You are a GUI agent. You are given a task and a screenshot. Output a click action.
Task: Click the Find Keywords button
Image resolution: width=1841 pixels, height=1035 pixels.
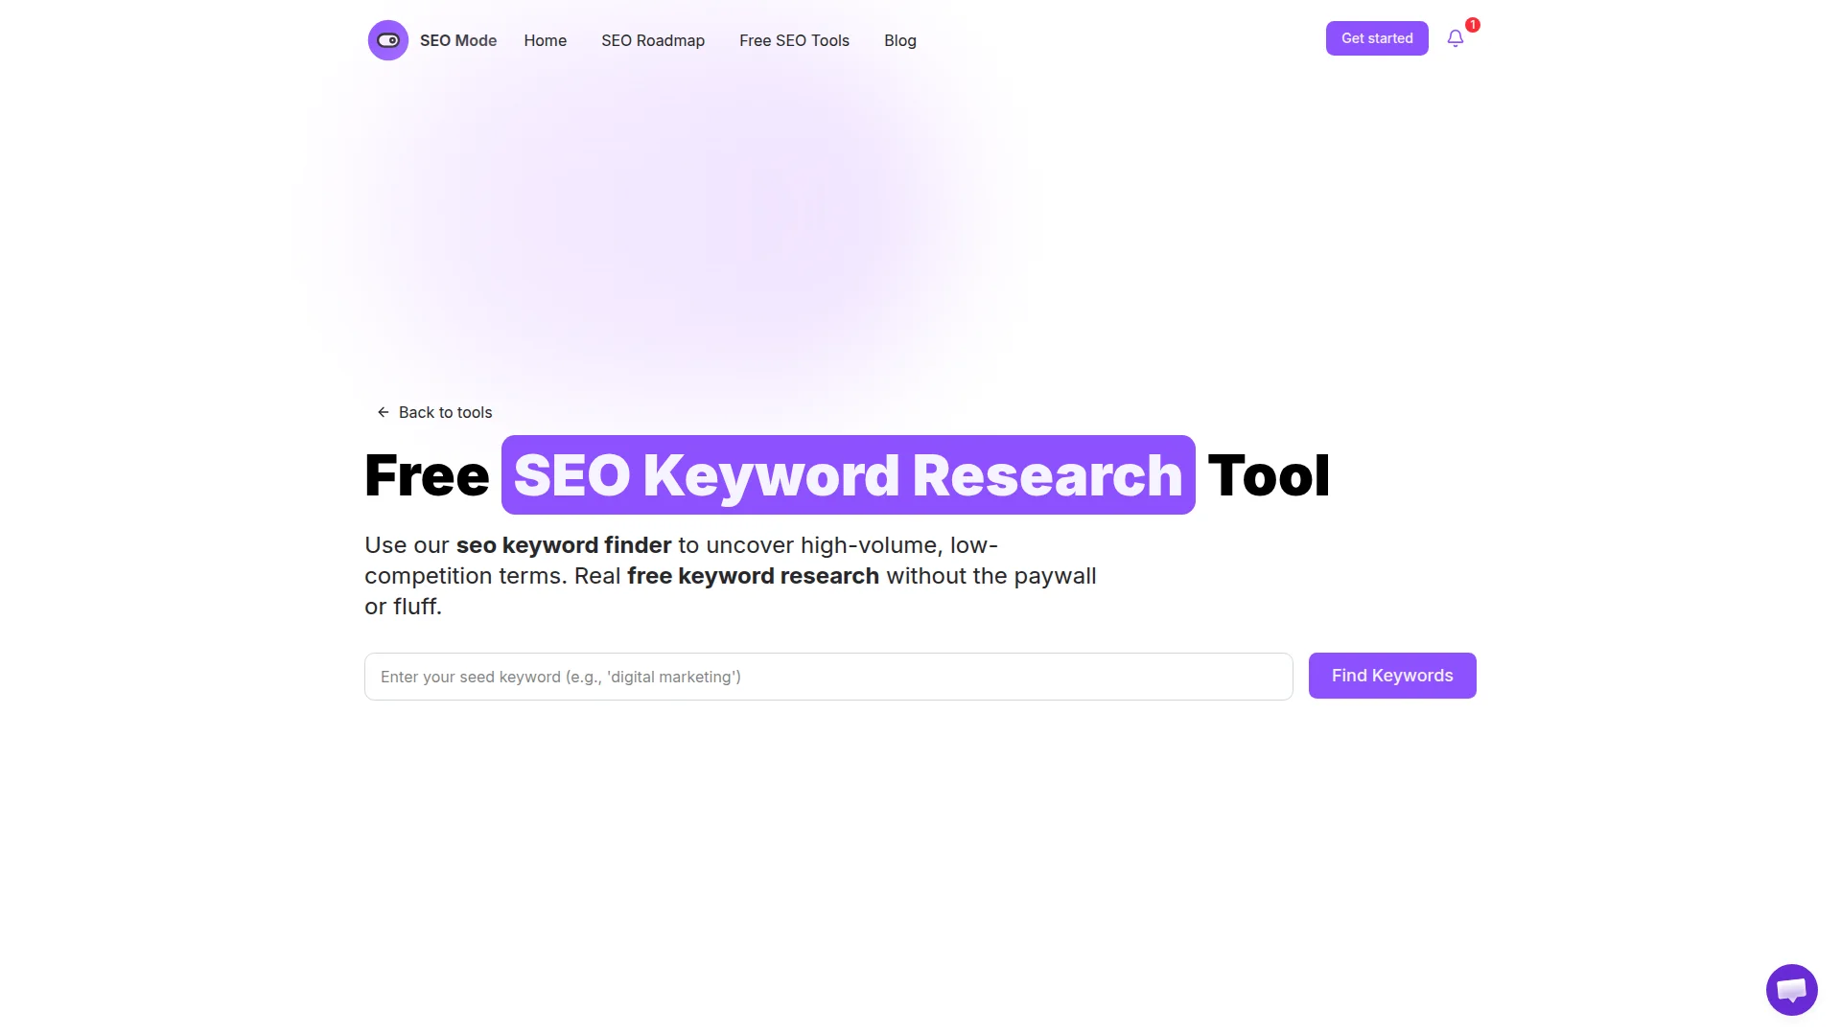click(1392, 675)
